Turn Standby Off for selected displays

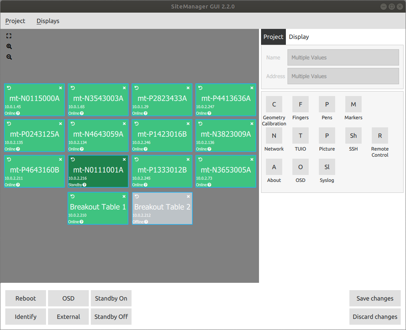111,317
